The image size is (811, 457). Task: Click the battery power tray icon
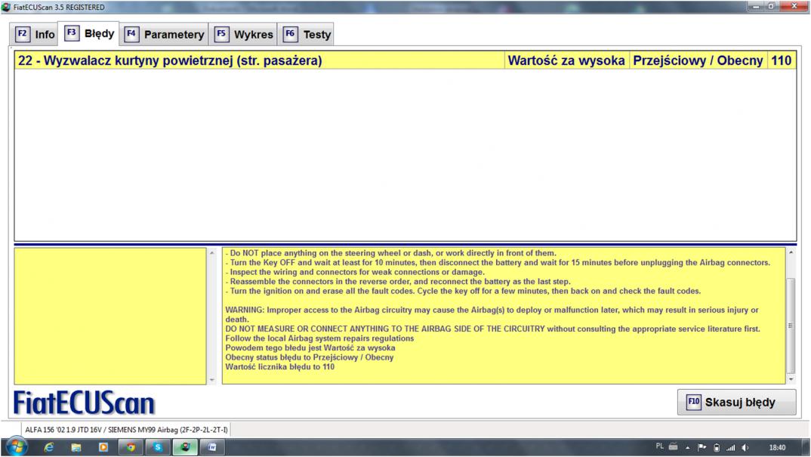717,448
